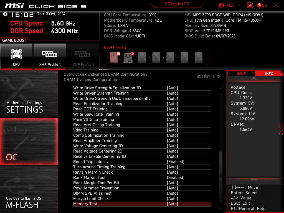The width and height of the screenshot is (284, 213).
Task: Select PanicVttDnLp Training row
Action: (x=142, y=119)
